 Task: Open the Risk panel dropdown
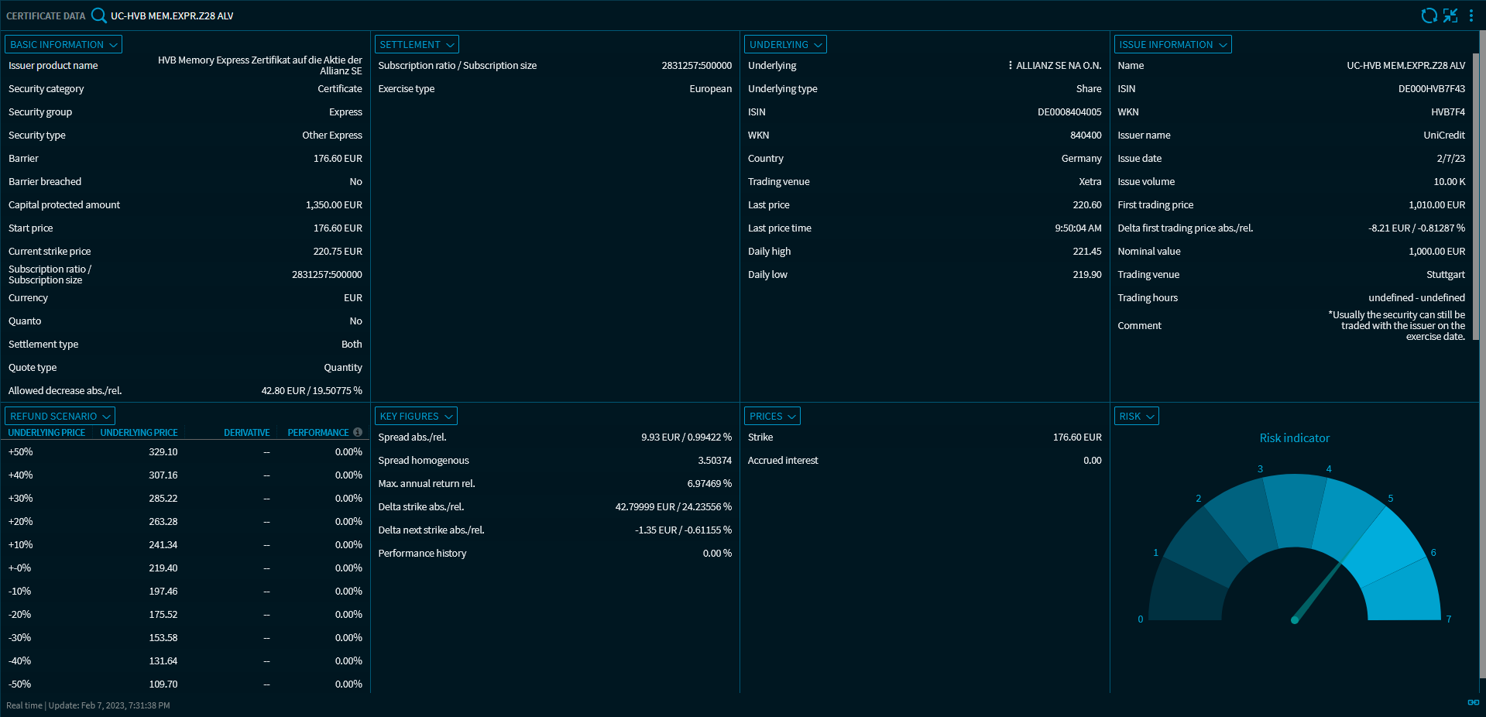[x=1136, y=417]
